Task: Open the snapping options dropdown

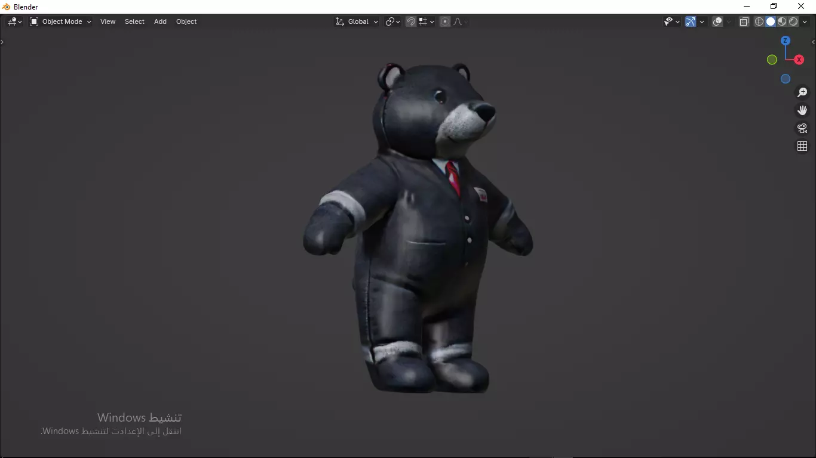Action: pos(427,21)
